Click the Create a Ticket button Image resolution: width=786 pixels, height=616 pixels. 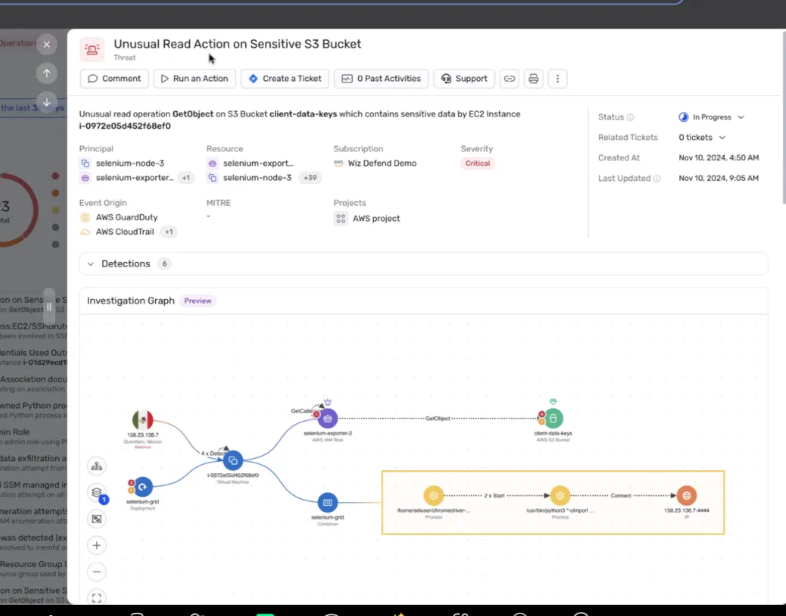285,79
